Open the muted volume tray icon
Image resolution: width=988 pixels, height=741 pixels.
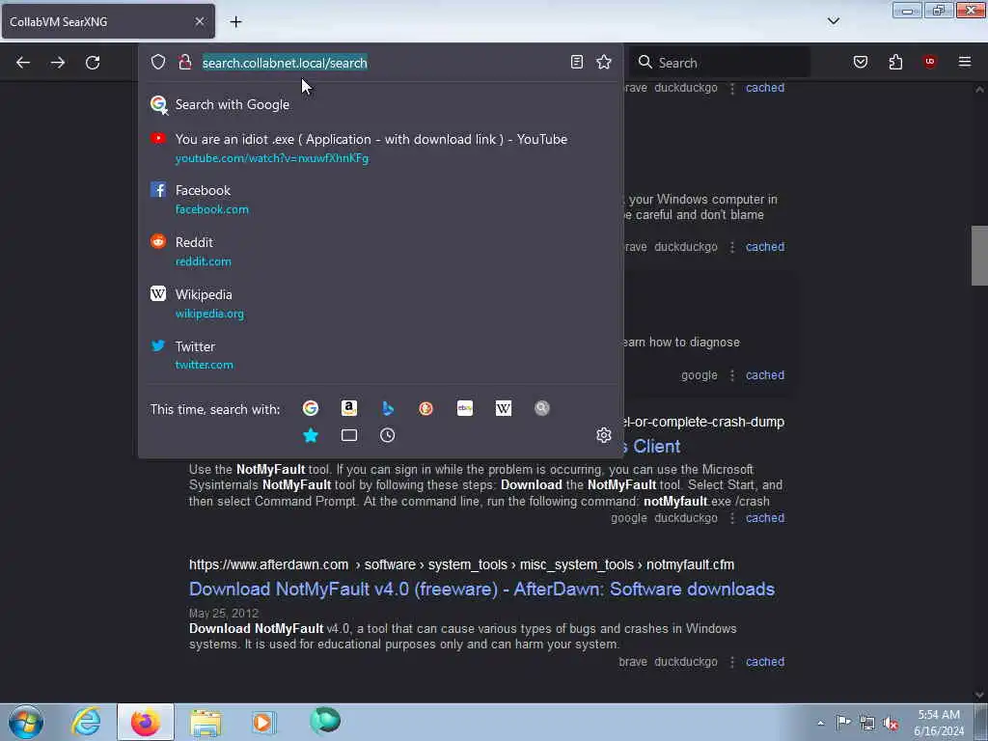(891, 723)
